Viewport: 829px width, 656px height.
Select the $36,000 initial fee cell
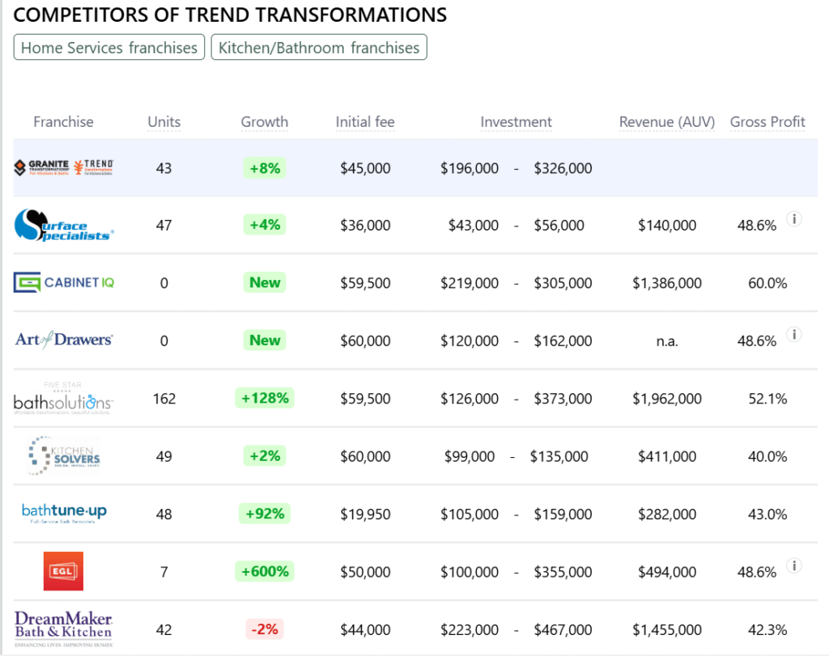click(x=365, y=226)
